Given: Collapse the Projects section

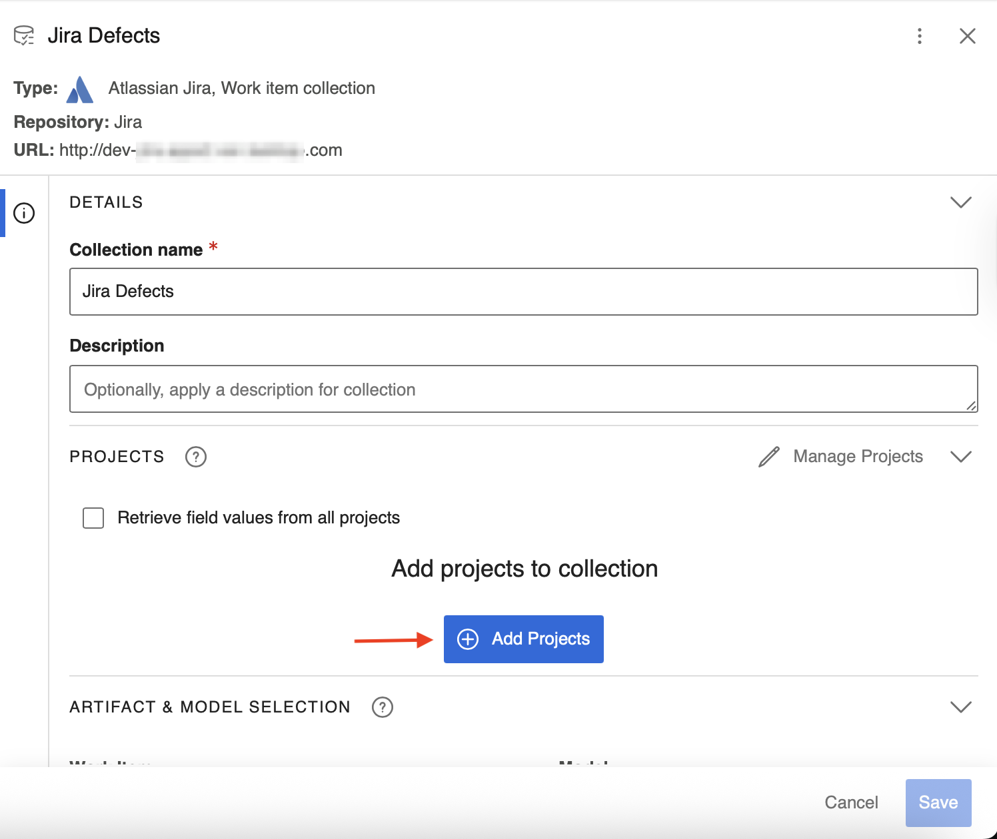Looking at the screenshot, I should click(x=961, y=457).
